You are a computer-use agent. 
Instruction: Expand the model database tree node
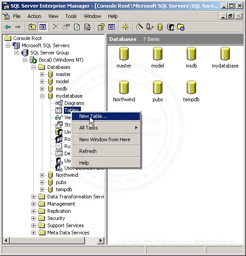point(42,81)
